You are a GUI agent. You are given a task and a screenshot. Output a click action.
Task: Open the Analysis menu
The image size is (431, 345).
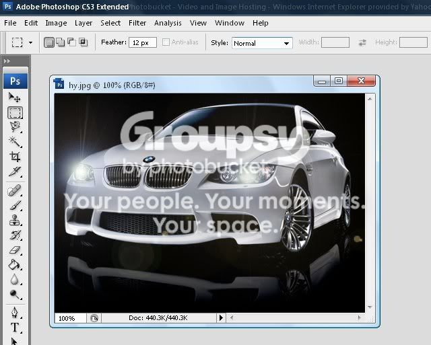pos(168,23)
